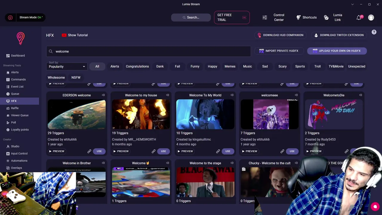Select Congratulations category filter
This screenshot has width=382, height=215.
137,67
